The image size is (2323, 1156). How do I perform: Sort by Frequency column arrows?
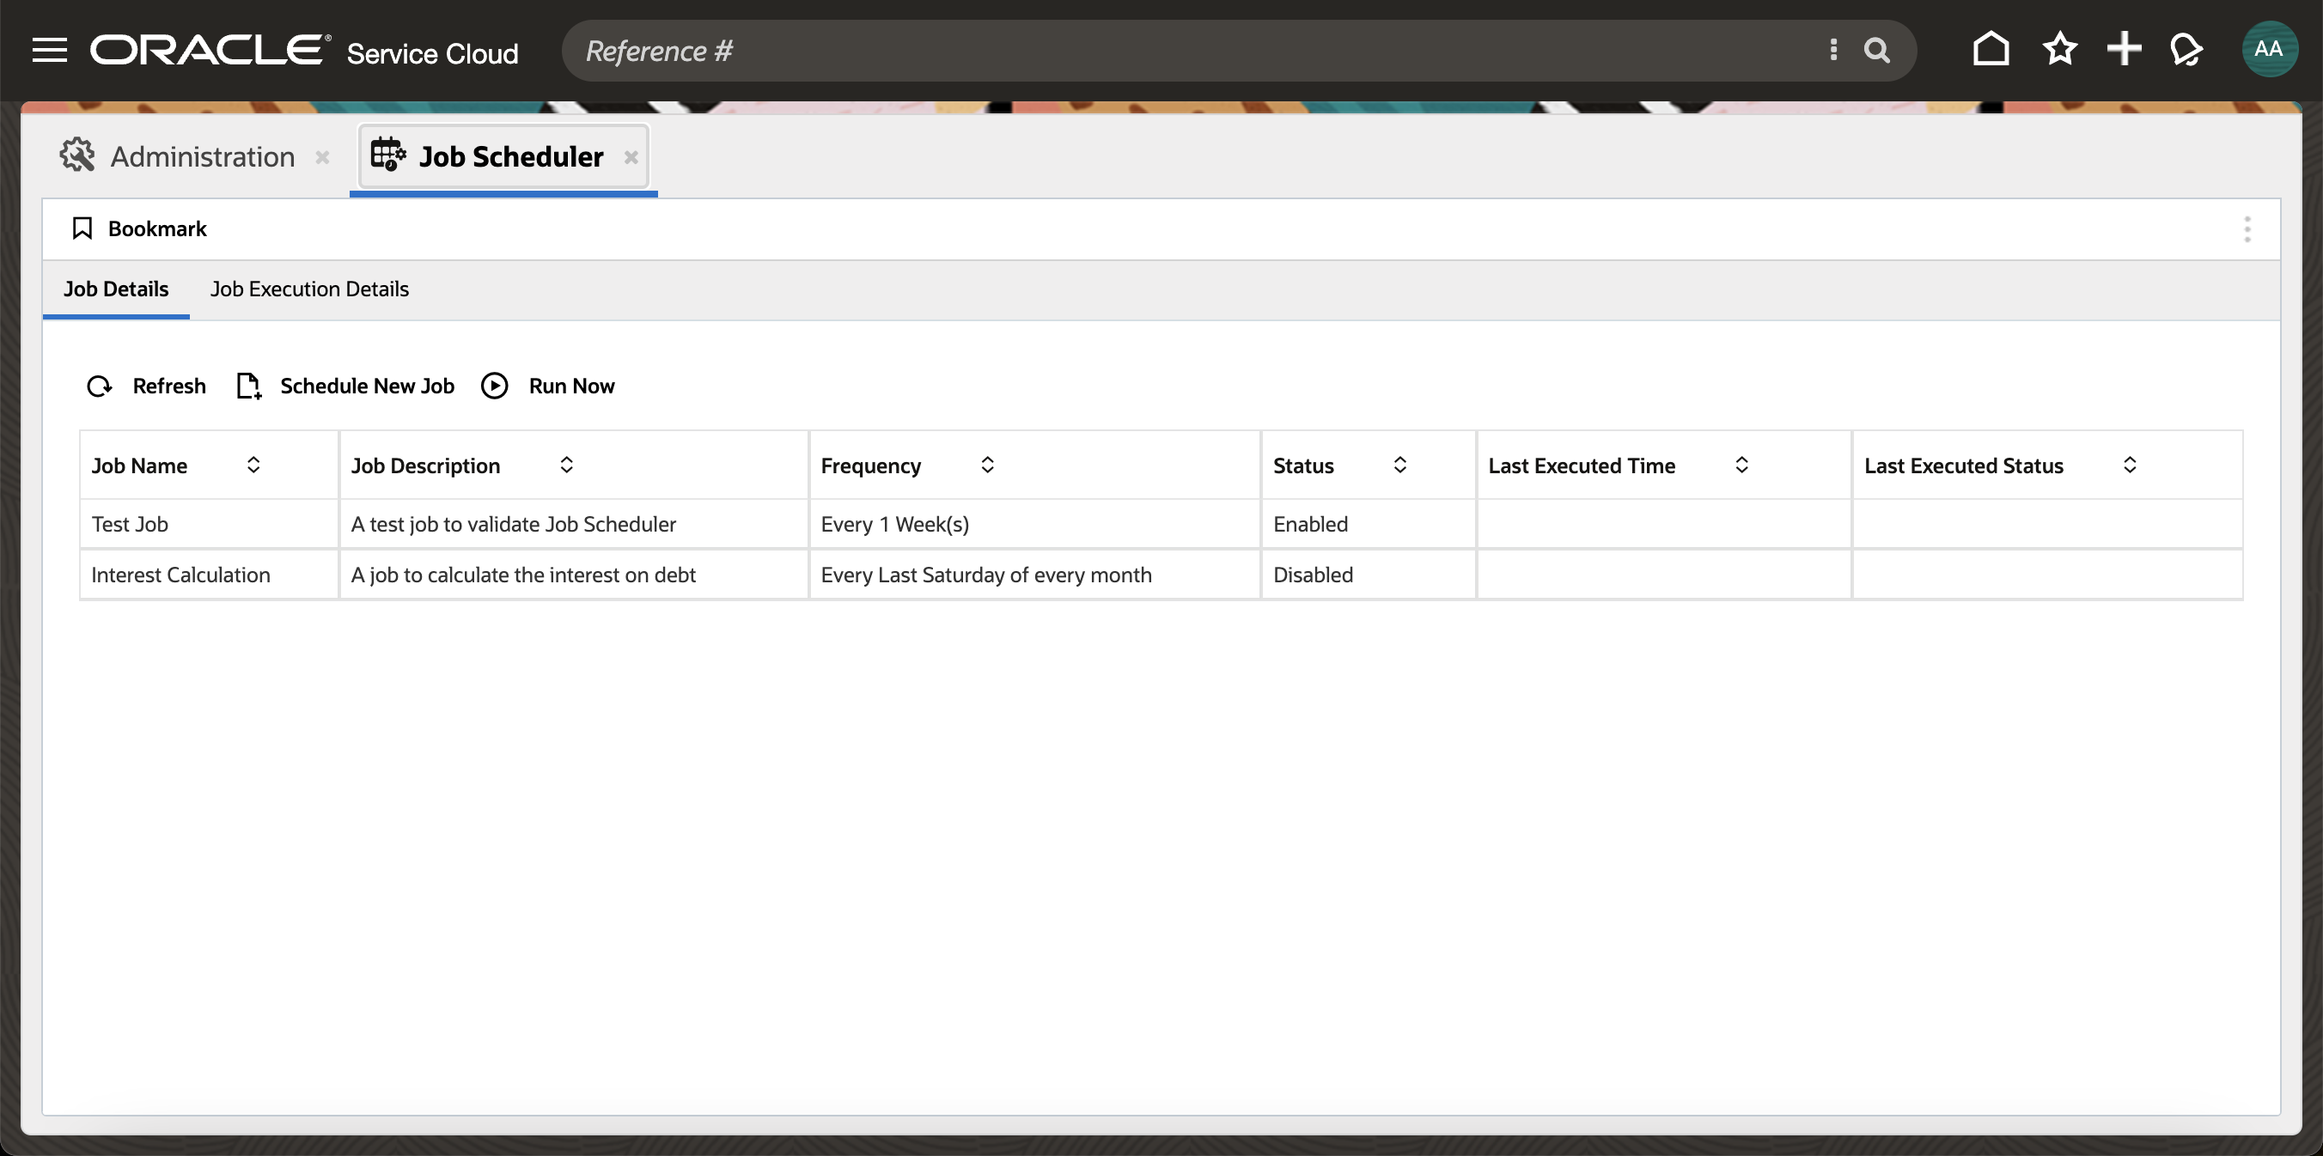[987, 465]
